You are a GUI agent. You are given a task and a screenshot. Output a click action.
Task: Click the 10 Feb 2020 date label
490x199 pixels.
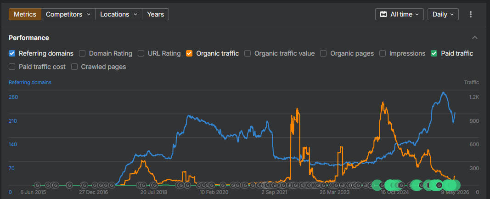click(214, 192)
